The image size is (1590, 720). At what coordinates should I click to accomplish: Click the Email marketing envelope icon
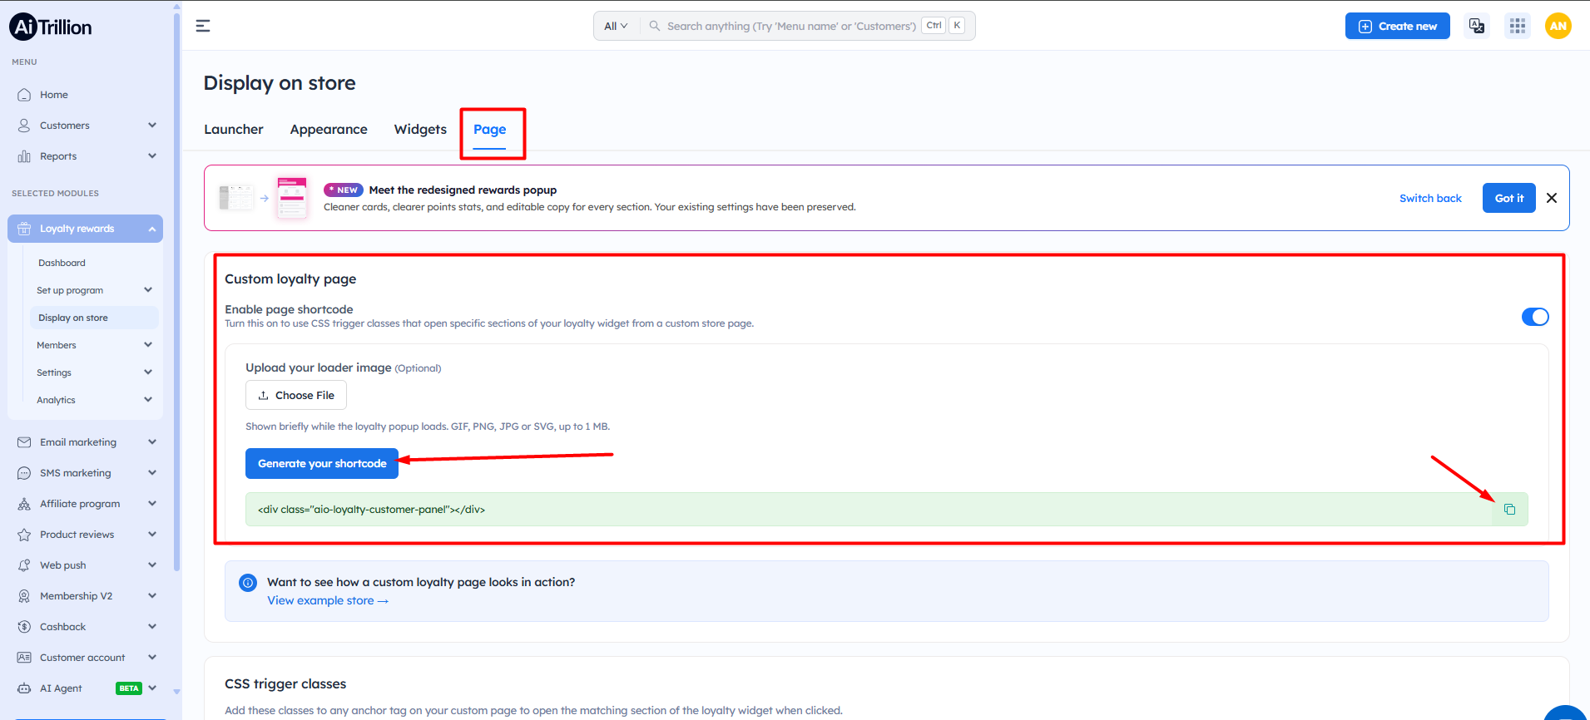pyautogui.click(x=24, y=442)
